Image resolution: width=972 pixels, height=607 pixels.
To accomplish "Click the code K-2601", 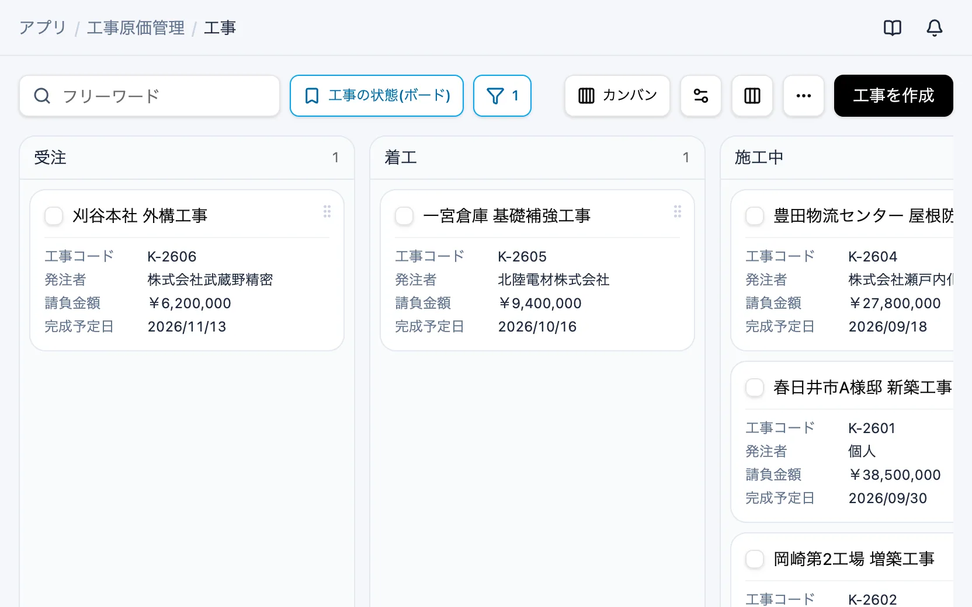I will click(x=872, y=428).
